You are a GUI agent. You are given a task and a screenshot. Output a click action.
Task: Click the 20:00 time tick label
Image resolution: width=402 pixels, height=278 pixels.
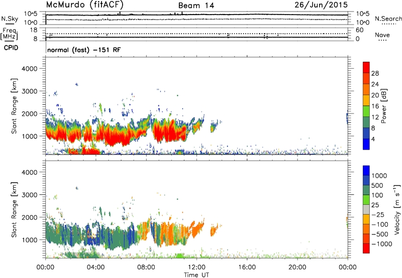[x=297, y=267]
